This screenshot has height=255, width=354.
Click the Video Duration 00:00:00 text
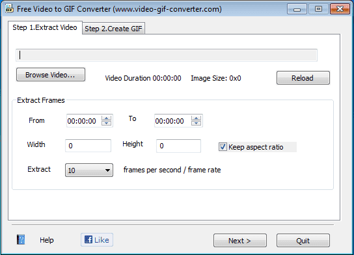tap(143, 78)
